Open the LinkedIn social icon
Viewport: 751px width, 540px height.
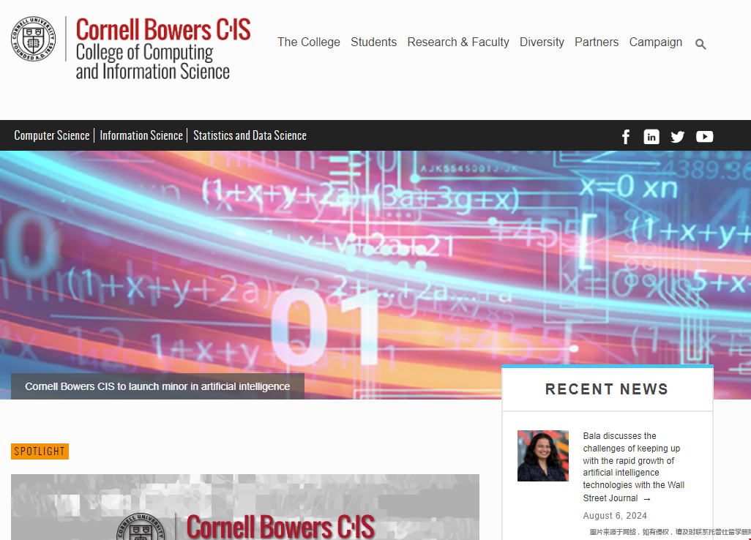click(651, 137)
